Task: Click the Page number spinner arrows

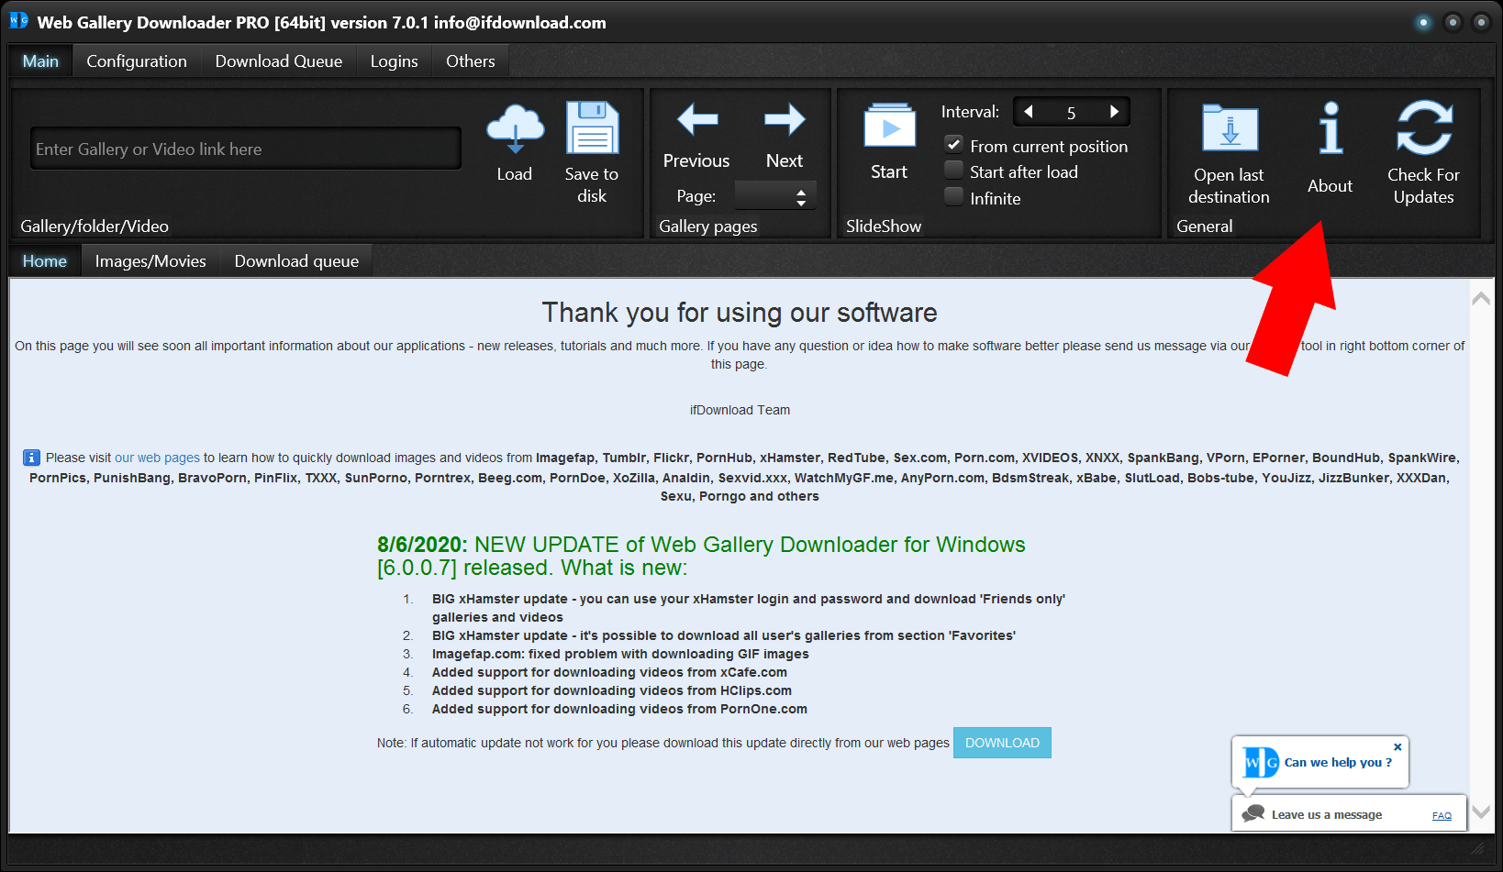Action: tap(801, 196)
